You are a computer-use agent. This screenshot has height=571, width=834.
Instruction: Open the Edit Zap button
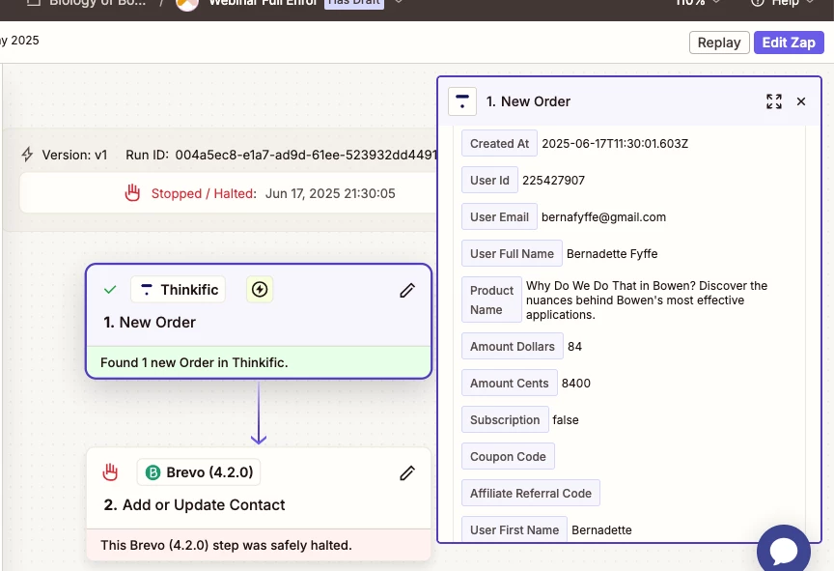click(789, 43)
